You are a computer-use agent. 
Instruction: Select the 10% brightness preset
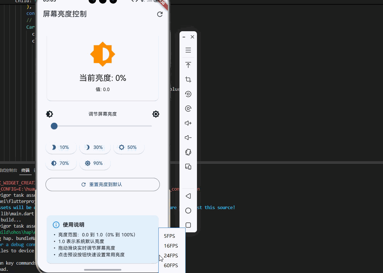pos(61,147)
